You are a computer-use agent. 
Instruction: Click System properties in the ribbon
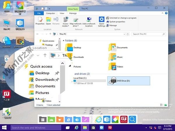click(117, 22)
